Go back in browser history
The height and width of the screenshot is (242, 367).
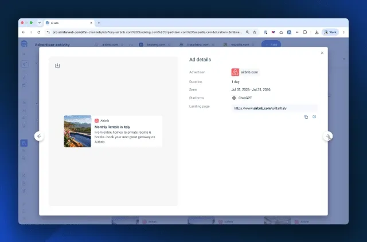click(x=23, y=32)
